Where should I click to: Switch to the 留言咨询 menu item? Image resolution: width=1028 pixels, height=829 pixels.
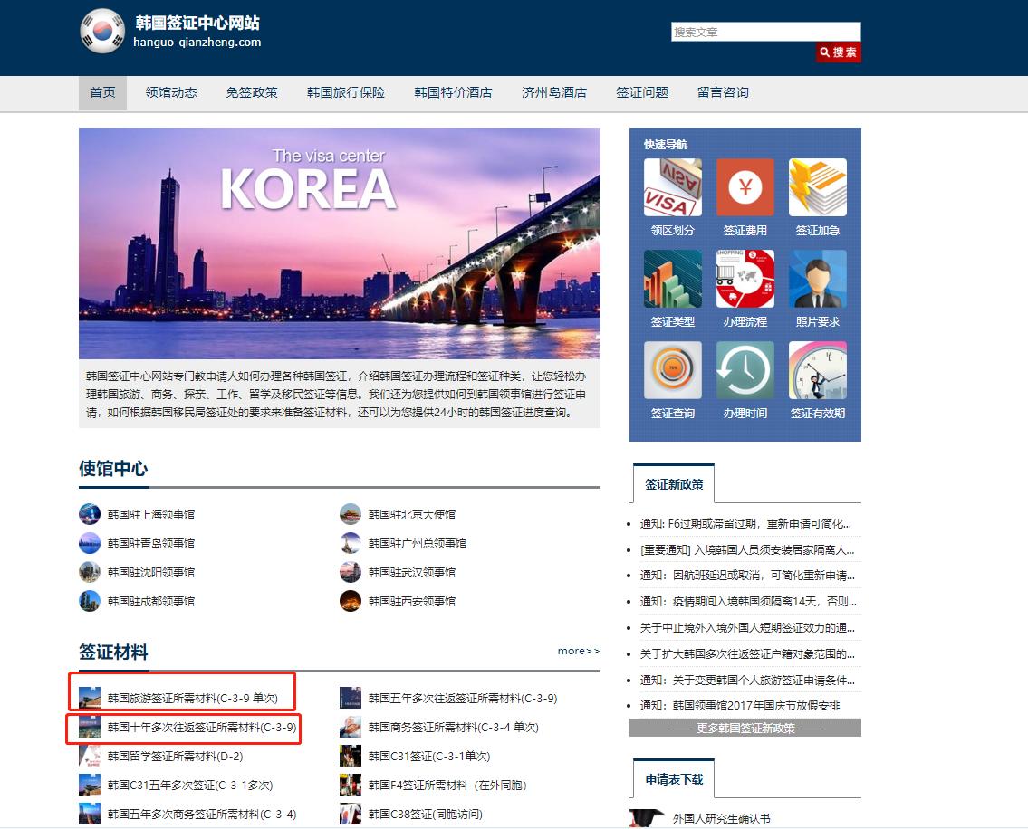pos(721,91)
